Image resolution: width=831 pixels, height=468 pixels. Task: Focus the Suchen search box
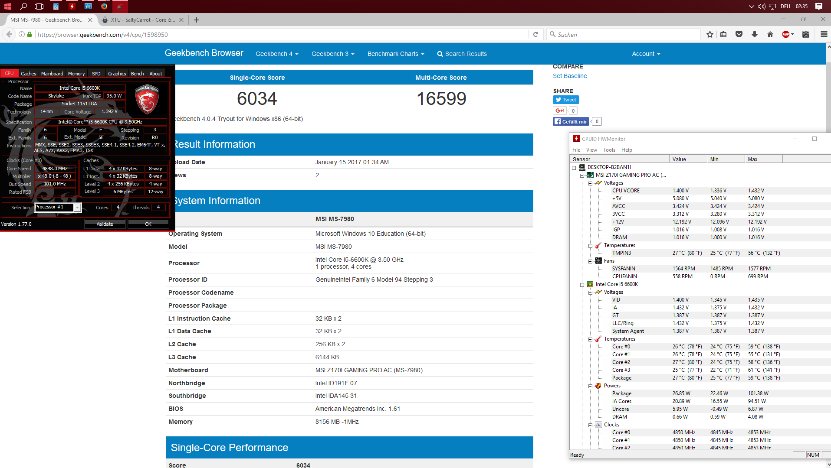point(623,35)
